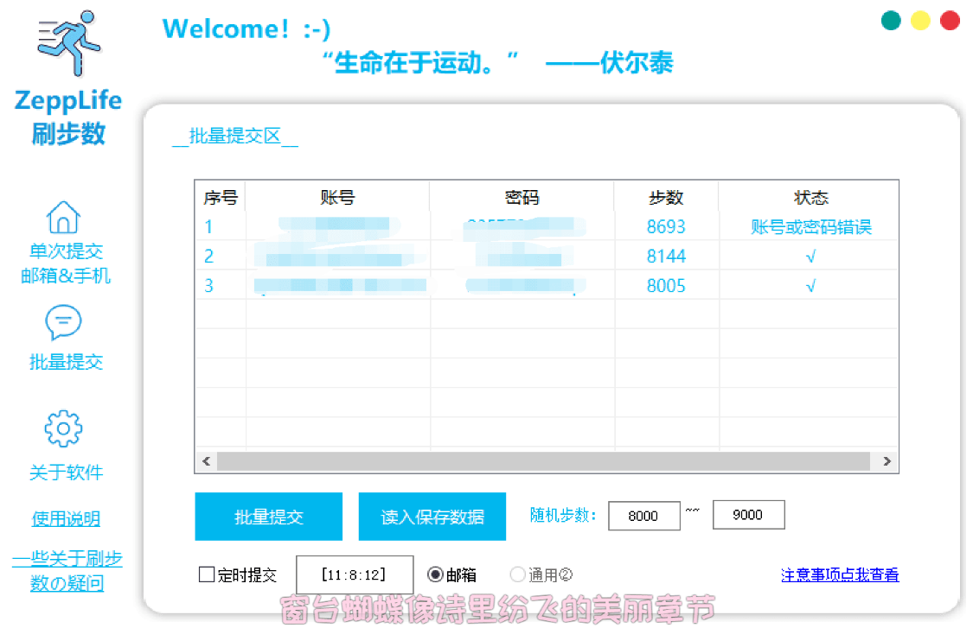Click the minimum random steps field showing 8000

(643, 515)
